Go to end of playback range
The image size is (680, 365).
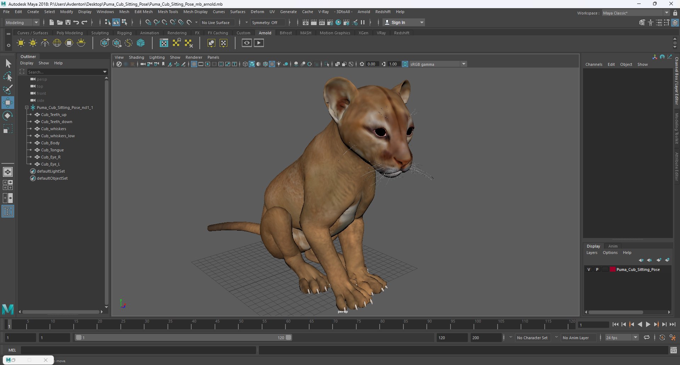tap(673, 324)
